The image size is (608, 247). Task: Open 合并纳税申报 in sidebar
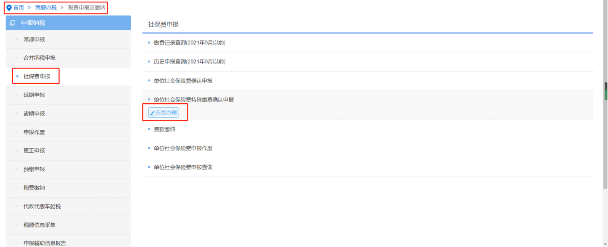[39, 58]
